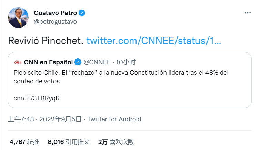View the 8,016 引用推文 quote tweets
Viewport: 262px width, 150px height.
pyautogui.click(x=69, y=142)
